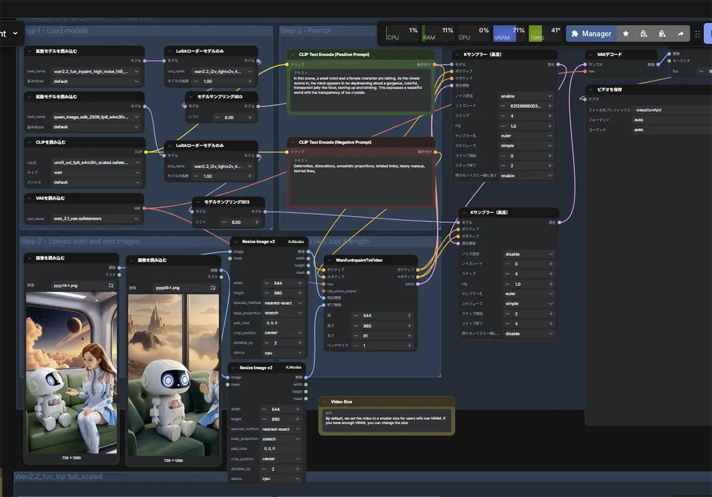Decrease the 長さ value 81 with minus
The width and height of the screenshot is (712, 497).
tap(356, 336)
